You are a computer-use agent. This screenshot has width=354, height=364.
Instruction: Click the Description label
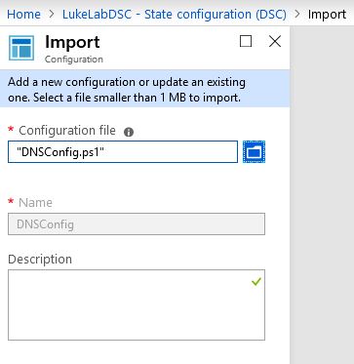pyautogui.click(x=40, y=260)
